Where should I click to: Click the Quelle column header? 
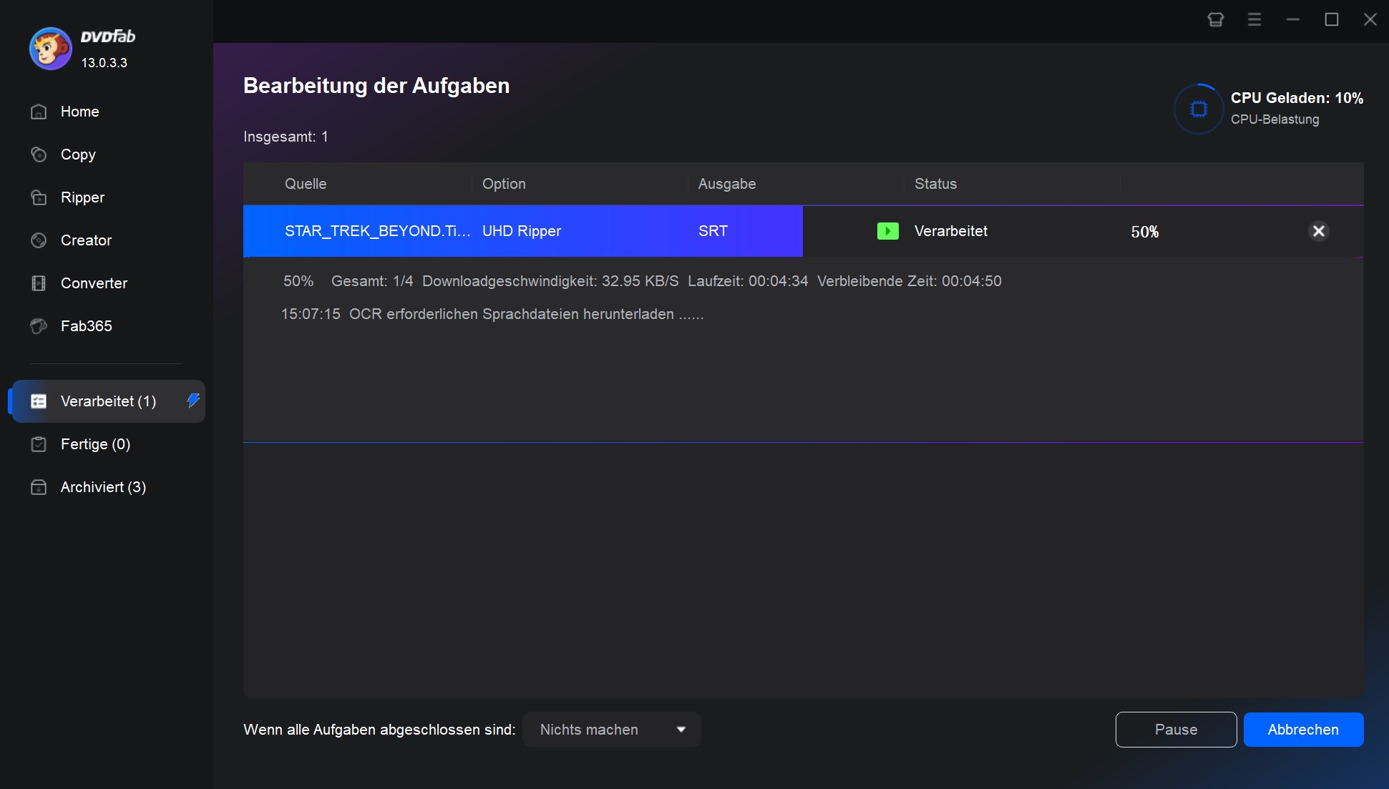pyautogui.click(x=306, y=184)
